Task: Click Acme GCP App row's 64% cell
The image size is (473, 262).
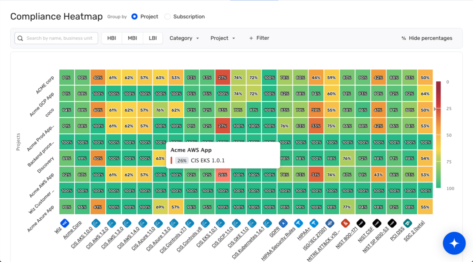Action: (425, 94)
